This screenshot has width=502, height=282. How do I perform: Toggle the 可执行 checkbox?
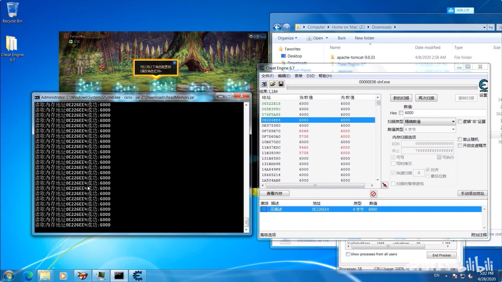(x=439, y=157)
